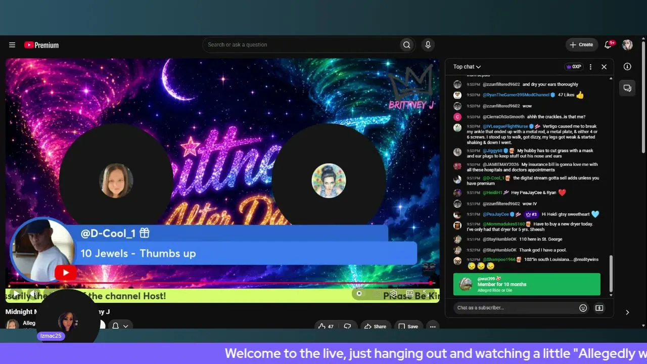Toggle mute on the video player
Image resolution: width=647 pixels, height=364 pixels.
pos(34,293)
